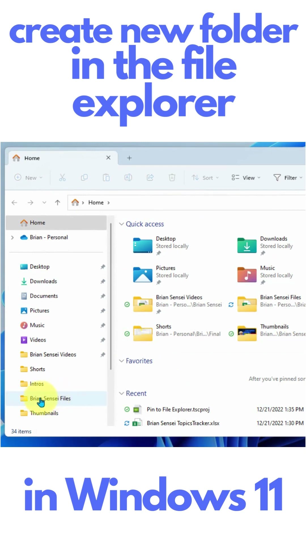Select Music folder icon in Quick access
The width and height of the screenshot is (306, 545).
(247, 275)
